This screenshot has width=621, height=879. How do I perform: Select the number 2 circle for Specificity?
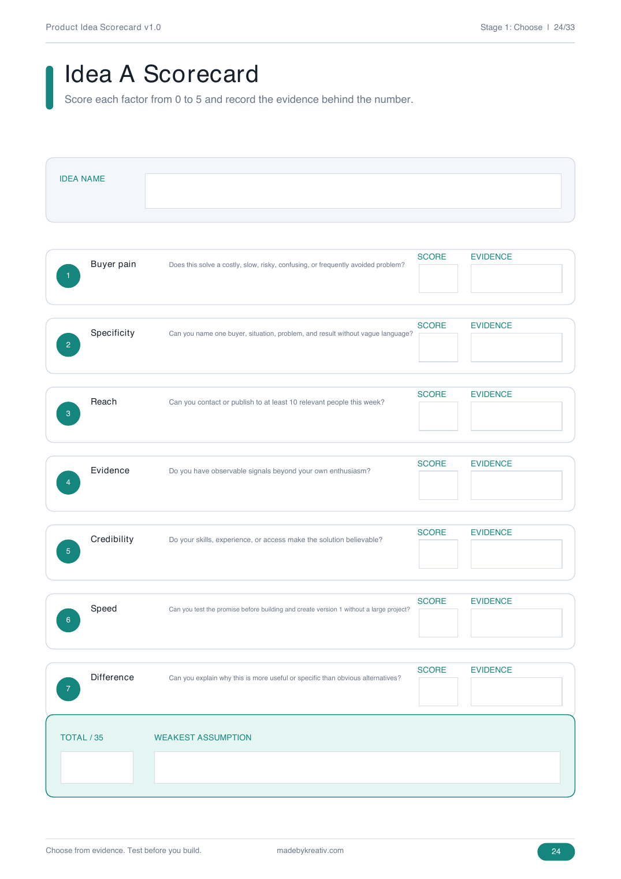68,344
